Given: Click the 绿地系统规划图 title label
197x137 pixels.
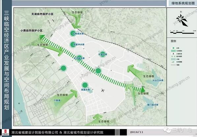Looking at the screenshot, I should (183, 3).
